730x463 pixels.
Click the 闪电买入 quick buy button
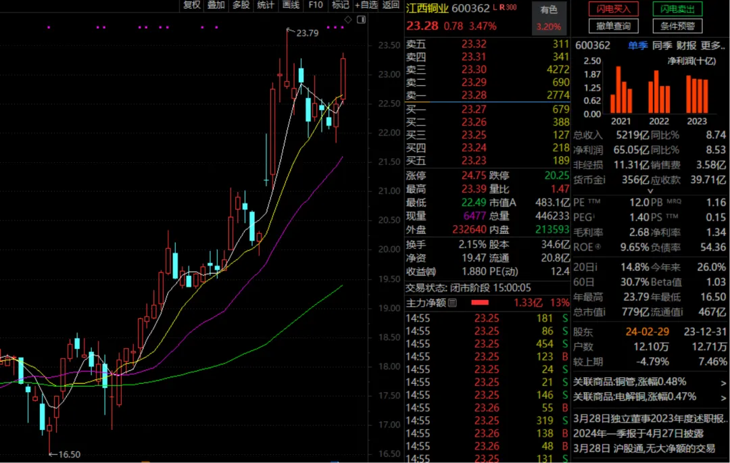point(613,9)
